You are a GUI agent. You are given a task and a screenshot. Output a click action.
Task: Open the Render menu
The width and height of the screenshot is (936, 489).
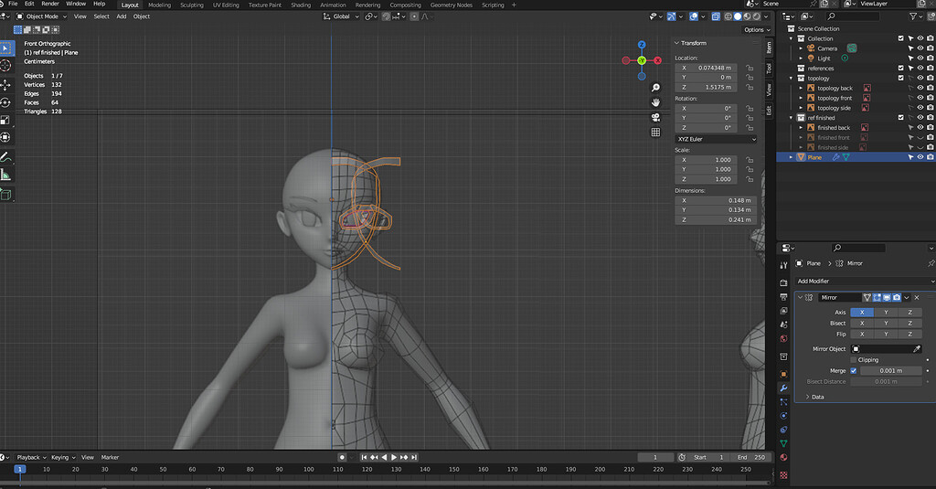(x=51, y=5)
